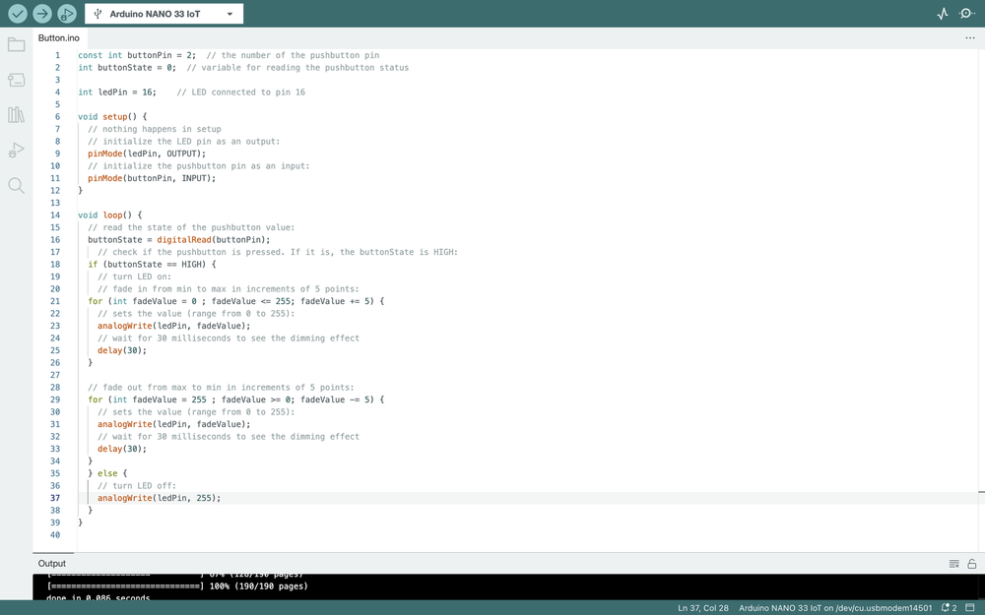
Task: Click the Ln 37, Col 28 status entry
Action: 703,608
